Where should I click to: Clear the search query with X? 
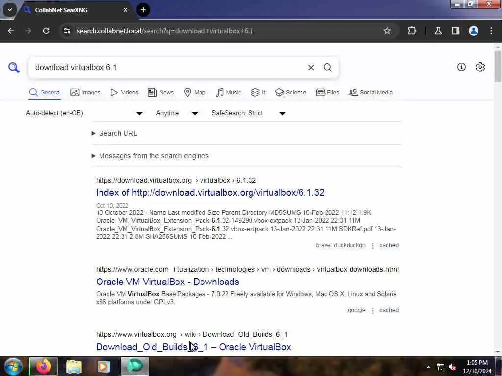pos(311,68)
